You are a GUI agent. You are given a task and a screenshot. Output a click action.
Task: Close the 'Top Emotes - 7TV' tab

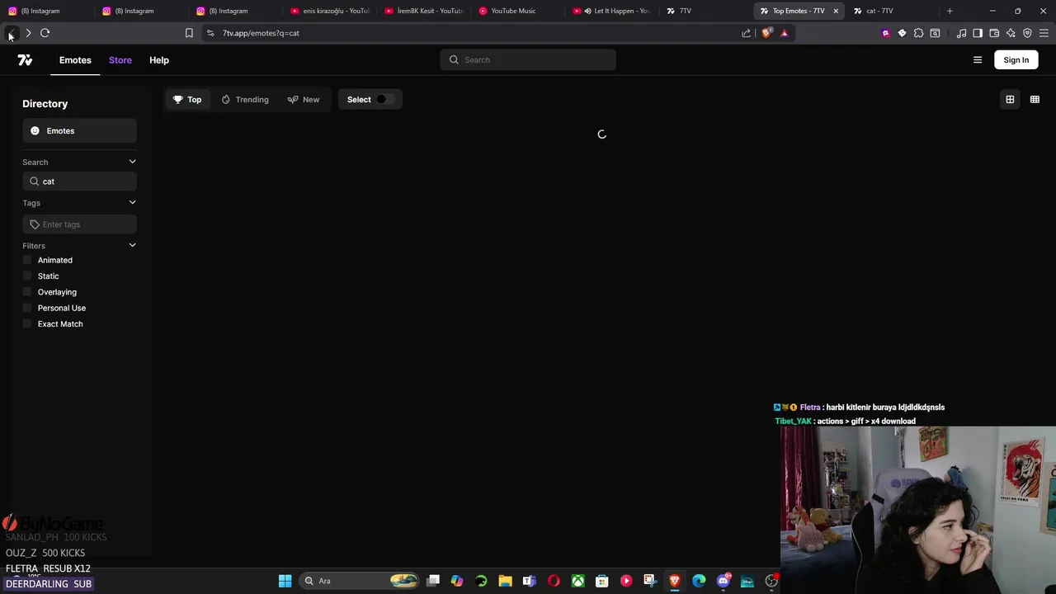(x=836, y=11)
